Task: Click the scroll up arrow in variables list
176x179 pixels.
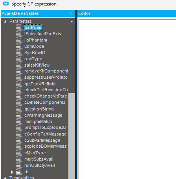Action: 71,22
